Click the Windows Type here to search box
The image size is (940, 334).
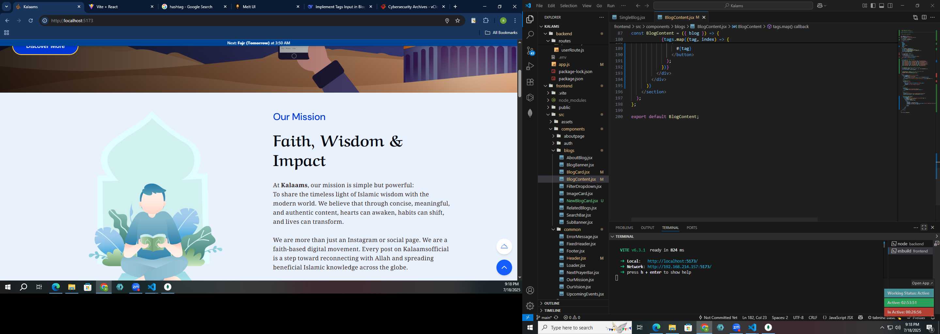pos(585,328)
